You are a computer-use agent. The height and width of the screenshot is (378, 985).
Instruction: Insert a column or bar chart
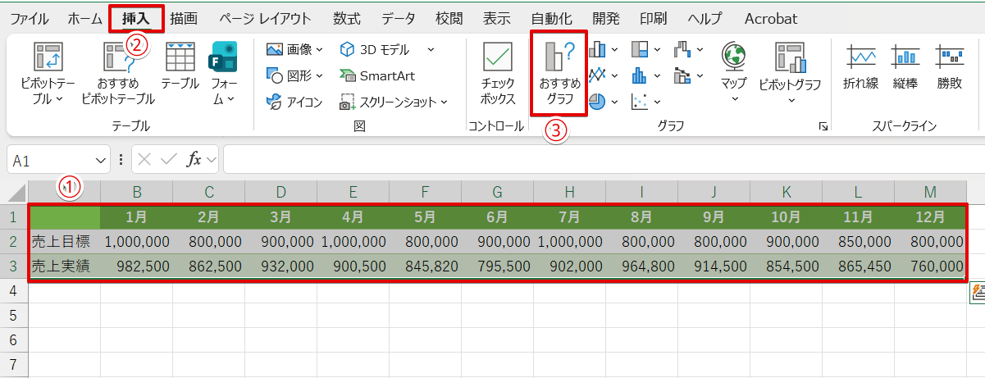point(604,50)
